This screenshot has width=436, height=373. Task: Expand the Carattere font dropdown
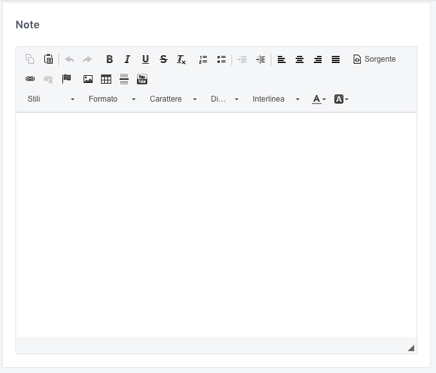tap(173, 99)
